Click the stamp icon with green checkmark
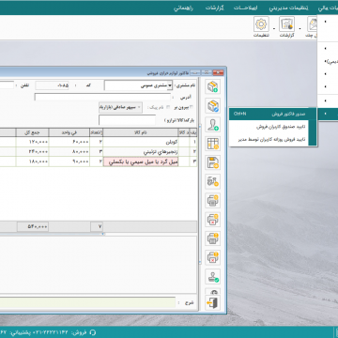The image size is (338, 338). (x=213, y=276)
